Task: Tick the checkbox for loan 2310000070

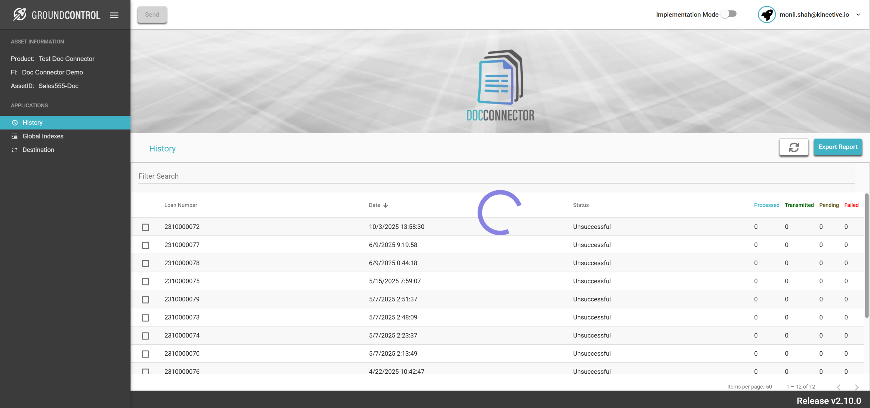Action: click(145, 354)
